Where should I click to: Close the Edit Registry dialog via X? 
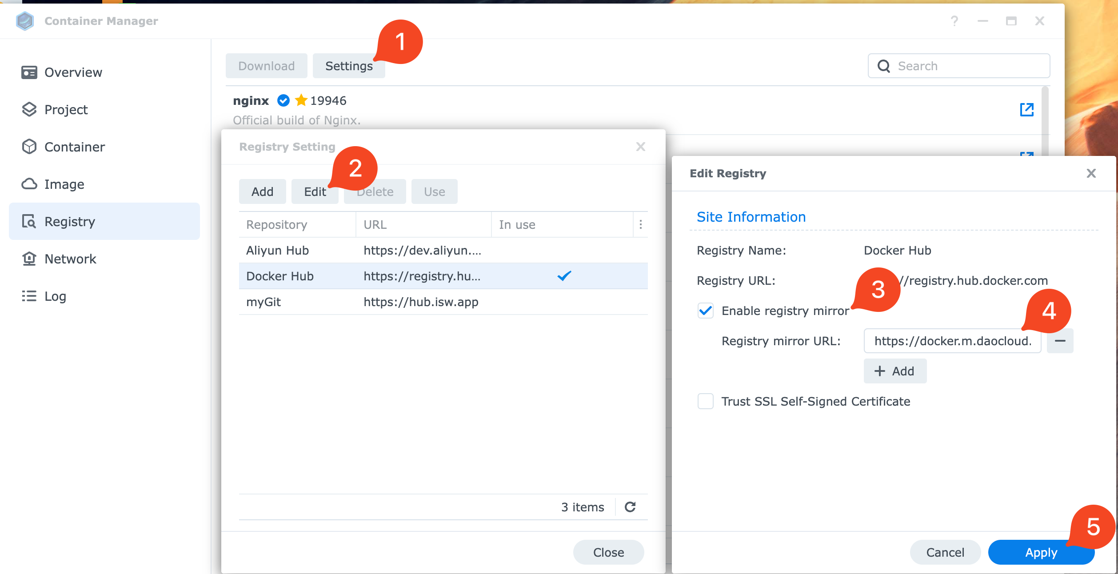[x=1091, y=173]
